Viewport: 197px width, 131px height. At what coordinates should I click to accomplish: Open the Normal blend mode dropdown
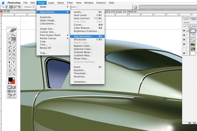point(190,22)
